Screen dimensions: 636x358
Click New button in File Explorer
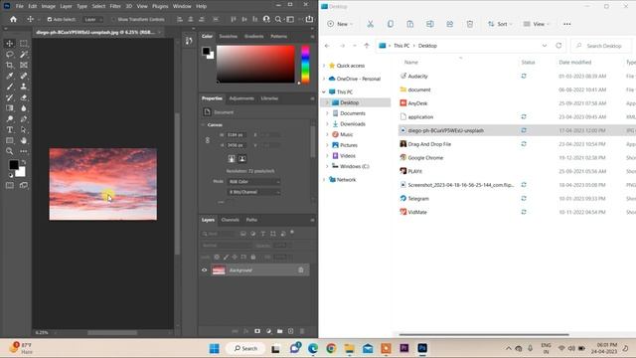(340, 24)
